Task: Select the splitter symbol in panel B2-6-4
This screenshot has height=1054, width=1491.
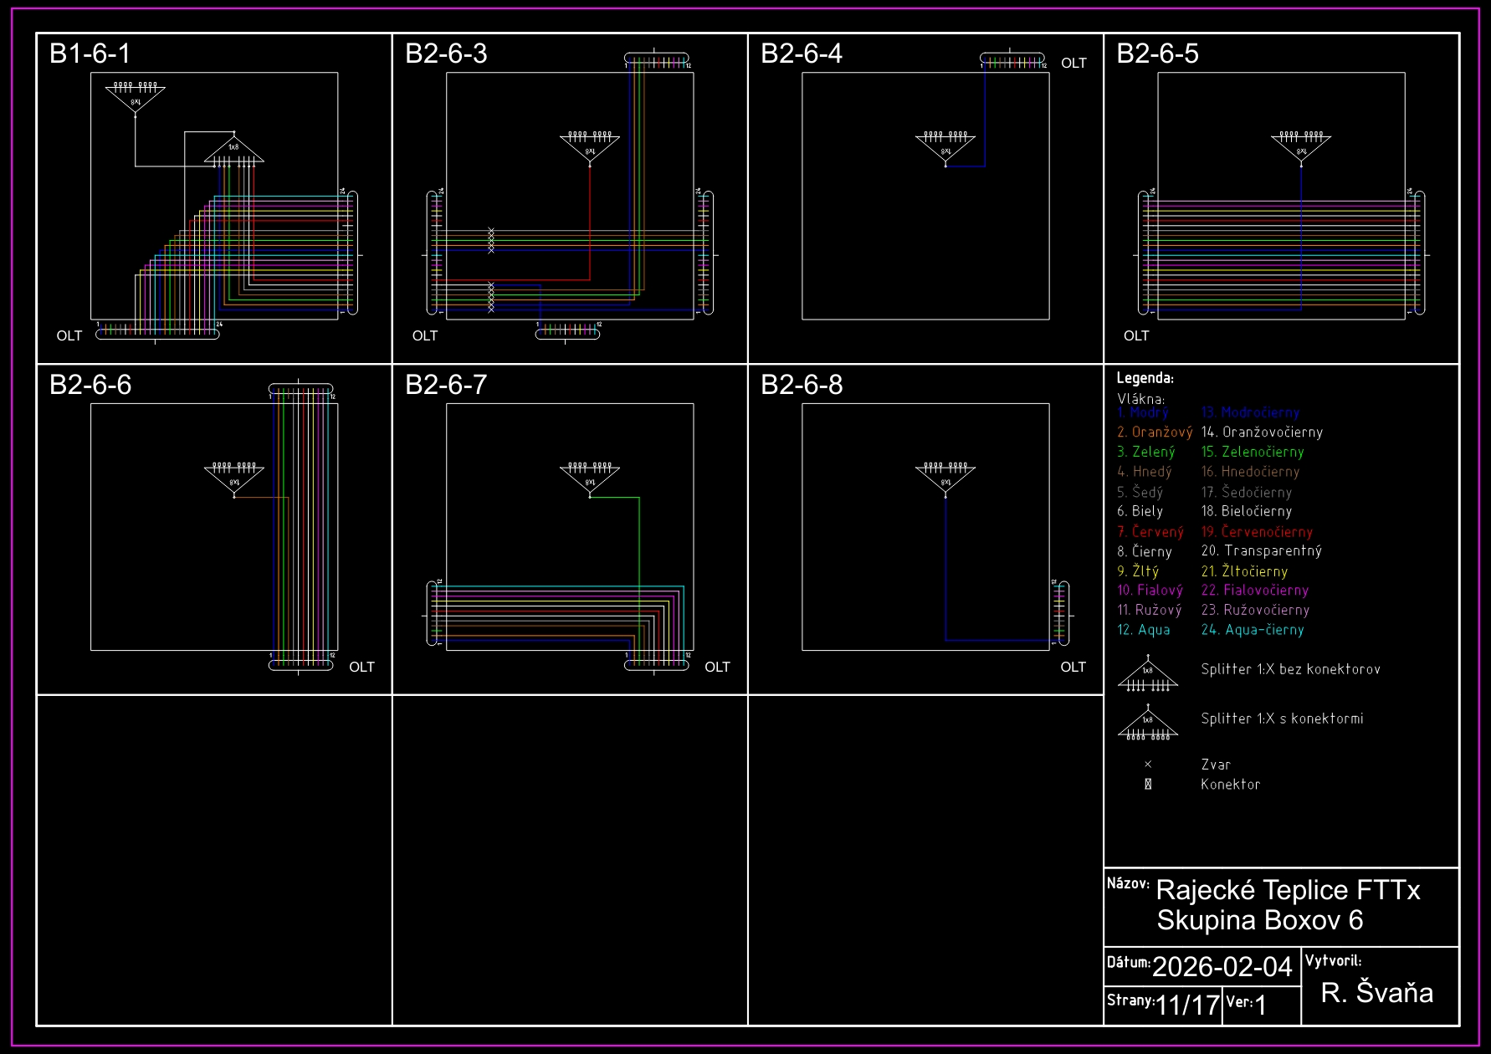Action: coord(945,147)
